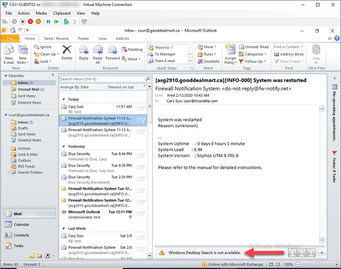Toggle flag on Duo Security 8:44 PM message

(143, 156)
